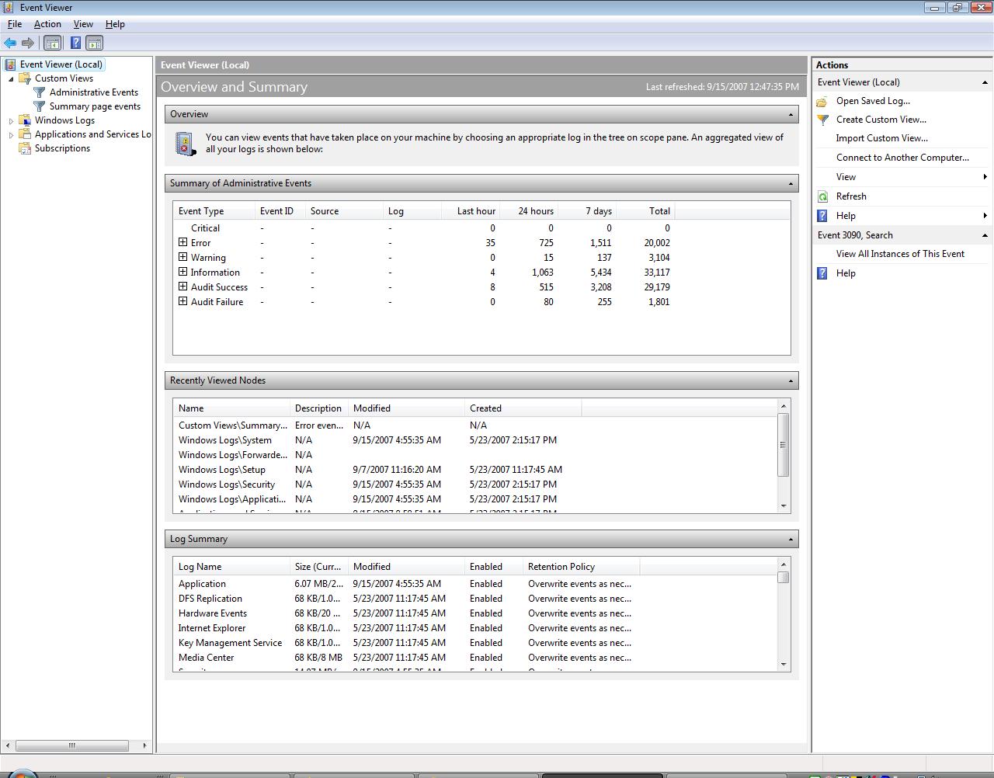The height and width of the screenshot is (778, 994).
Task: Open Saved Log using its folder icon
Action: coord(822,101)
